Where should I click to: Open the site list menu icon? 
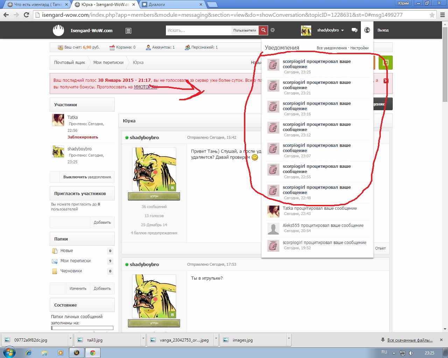coord(128,31)
